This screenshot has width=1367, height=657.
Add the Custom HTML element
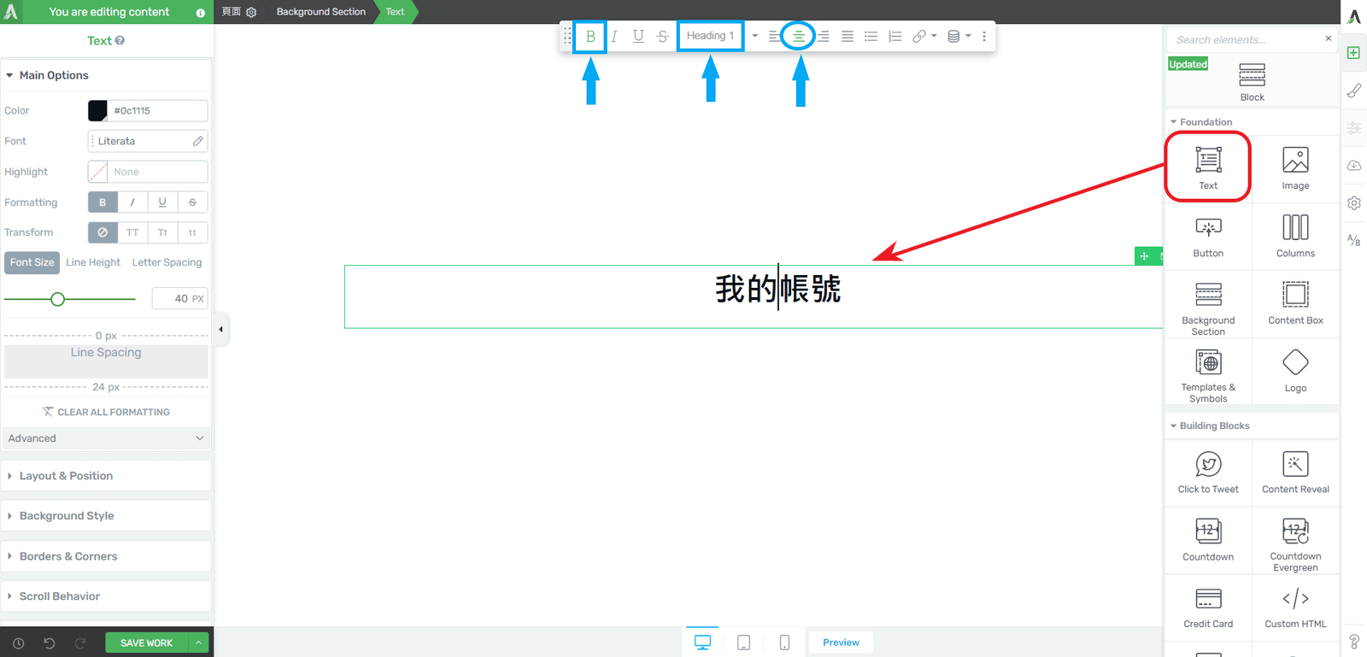click(x=1295, y=607)
